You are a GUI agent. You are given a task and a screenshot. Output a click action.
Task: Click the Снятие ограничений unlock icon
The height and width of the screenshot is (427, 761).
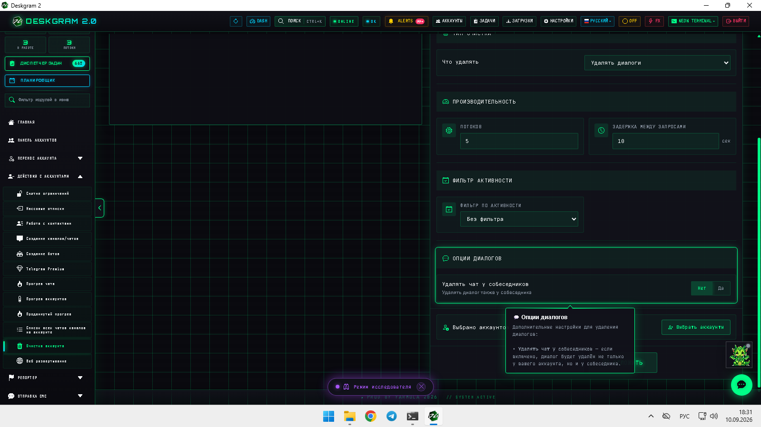[20, 194]
